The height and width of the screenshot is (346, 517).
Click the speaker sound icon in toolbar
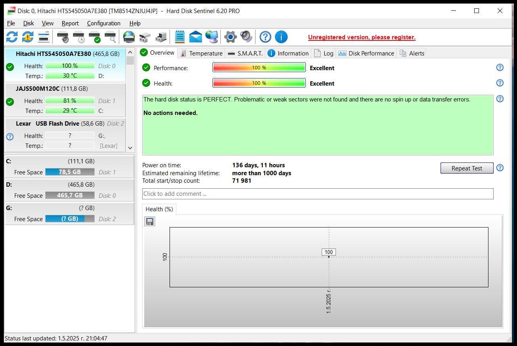pyautogui.click(x=246, y=37)
